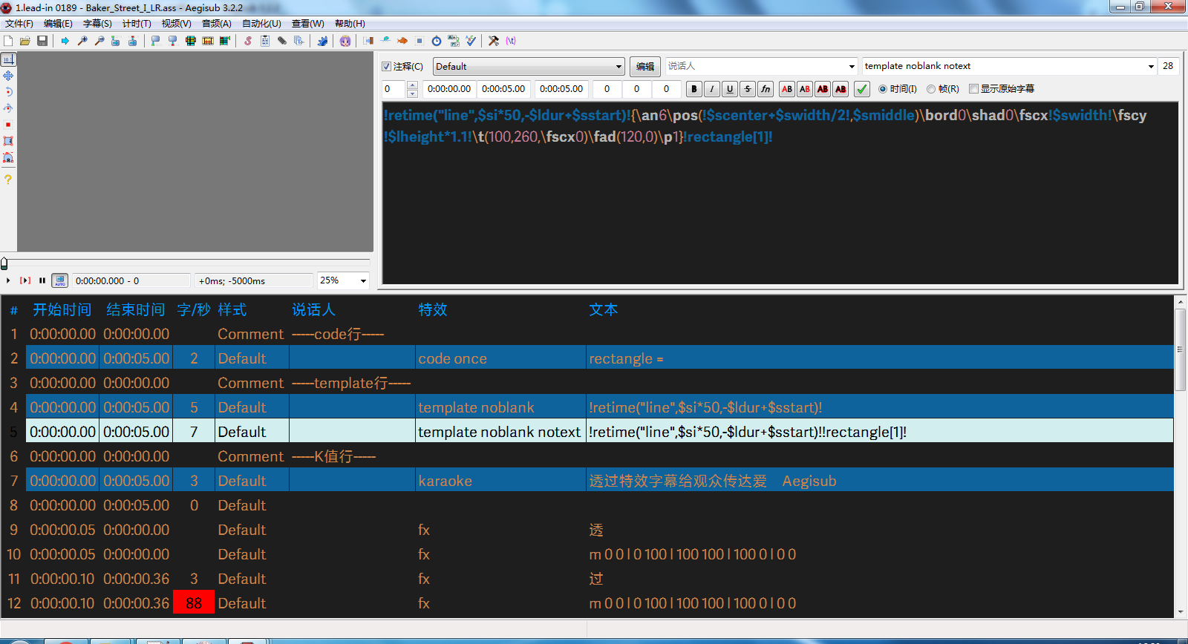Screen dimensions: 1188x644
Task: Click the layer number down arrow
Action: pos(412,93)
